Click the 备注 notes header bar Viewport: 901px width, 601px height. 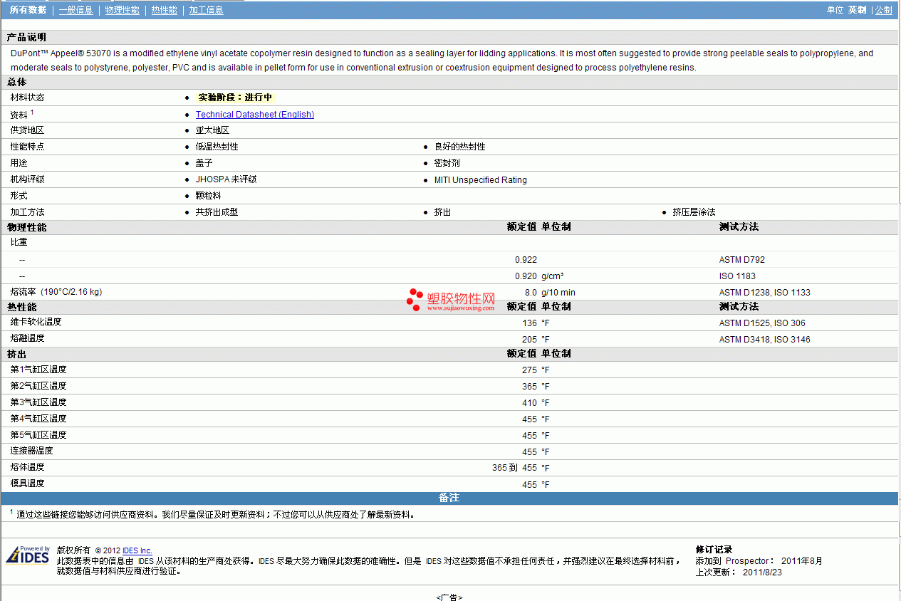449,498
